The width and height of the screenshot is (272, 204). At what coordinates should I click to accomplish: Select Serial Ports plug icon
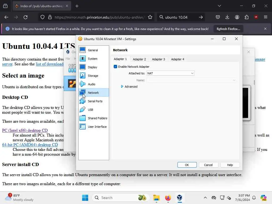point(83,101)
